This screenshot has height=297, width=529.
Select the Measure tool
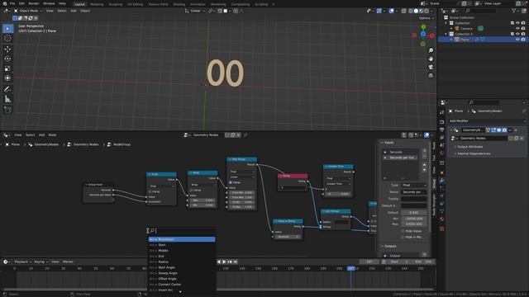pos(7,99)
